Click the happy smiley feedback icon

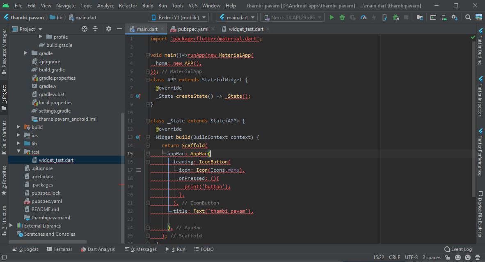pyautogui.click(x=458, y=257)
